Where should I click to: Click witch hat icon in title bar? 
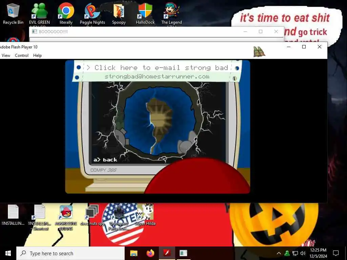(x=259, y=52)
